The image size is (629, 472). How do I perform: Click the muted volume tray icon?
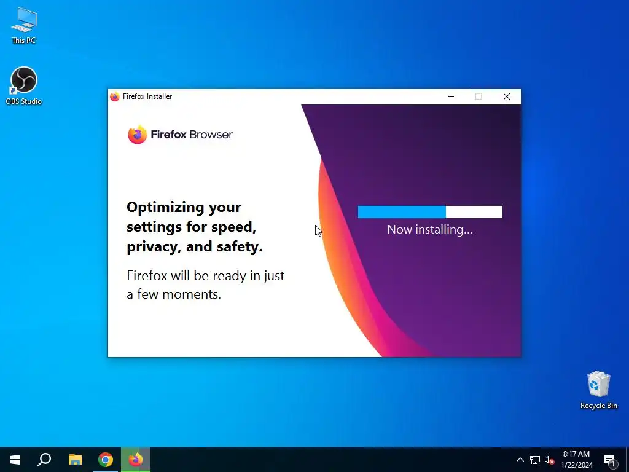549,460
